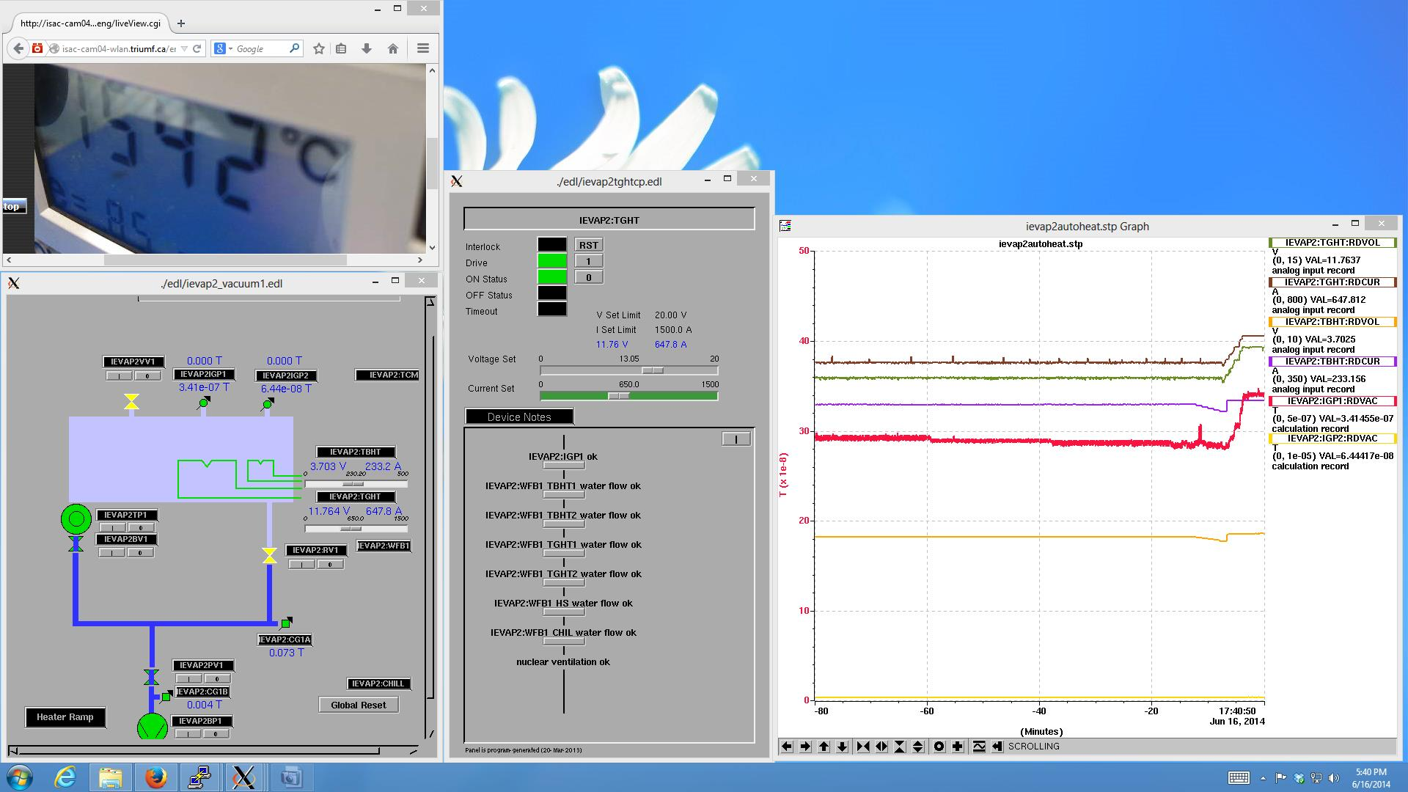The height and width of the screenshot is (792, 1408).
Task: Open a new Firefox tab
Action: [181, 23]
